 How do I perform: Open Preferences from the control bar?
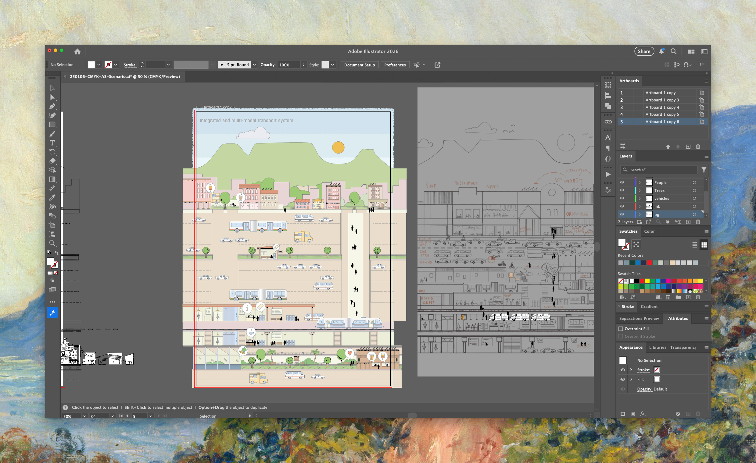[x=395, y=65]
